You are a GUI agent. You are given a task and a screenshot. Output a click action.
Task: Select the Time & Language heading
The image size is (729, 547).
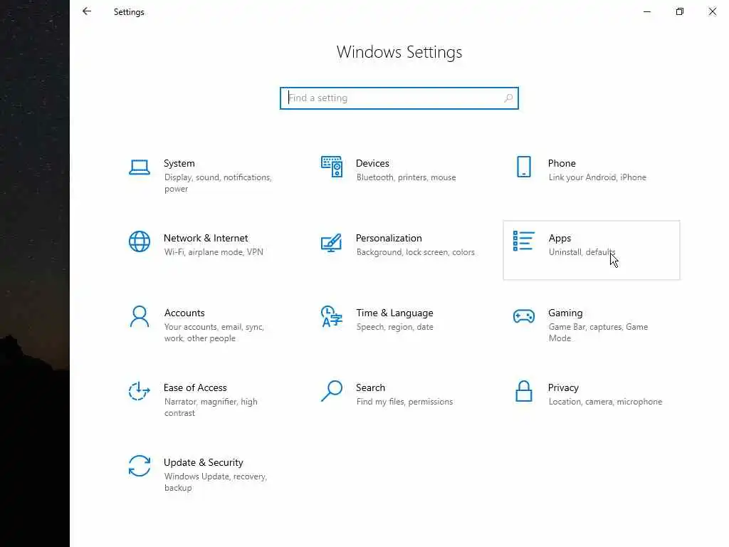394,313
